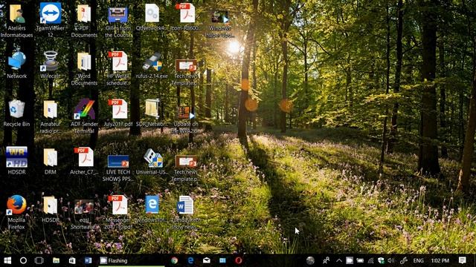Open the PDF Documents folder

[84, 21]
